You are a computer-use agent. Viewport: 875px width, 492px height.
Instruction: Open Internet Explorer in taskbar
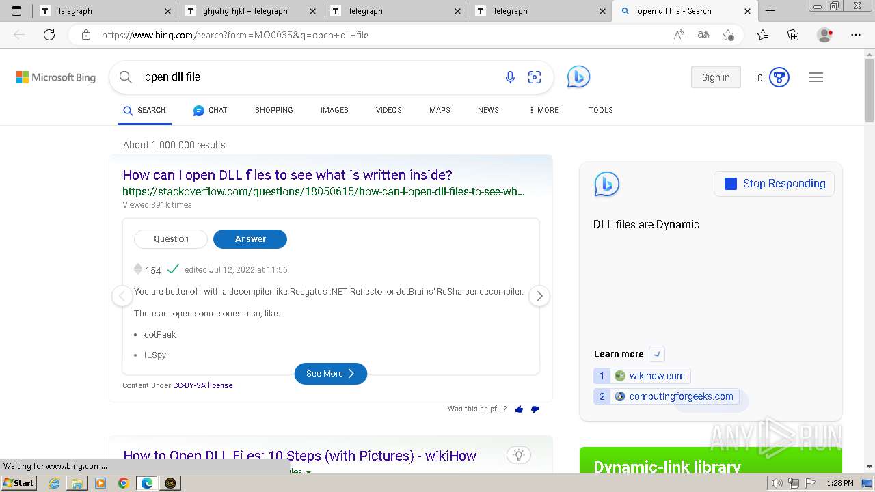[54, 483]
